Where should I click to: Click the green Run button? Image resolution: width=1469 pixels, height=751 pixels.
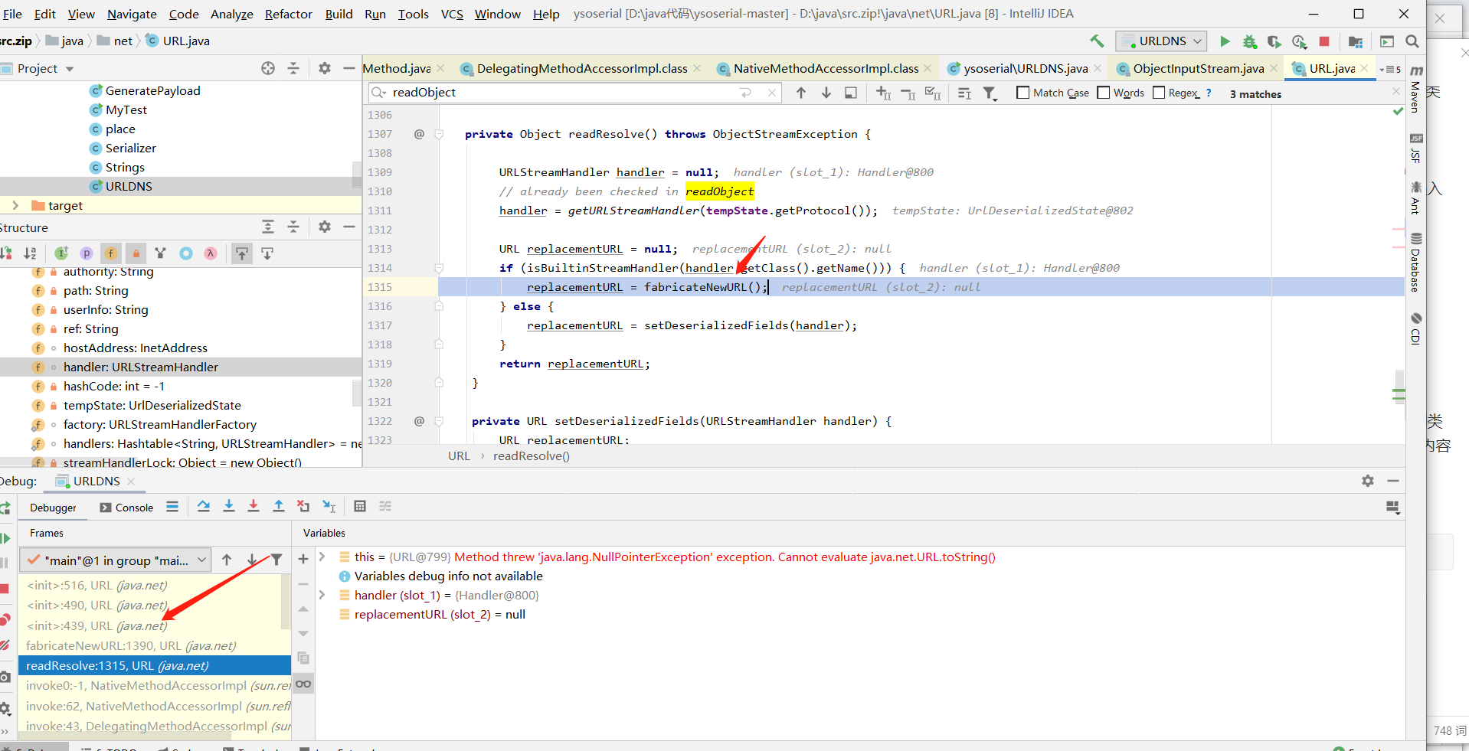[1225, 41]
